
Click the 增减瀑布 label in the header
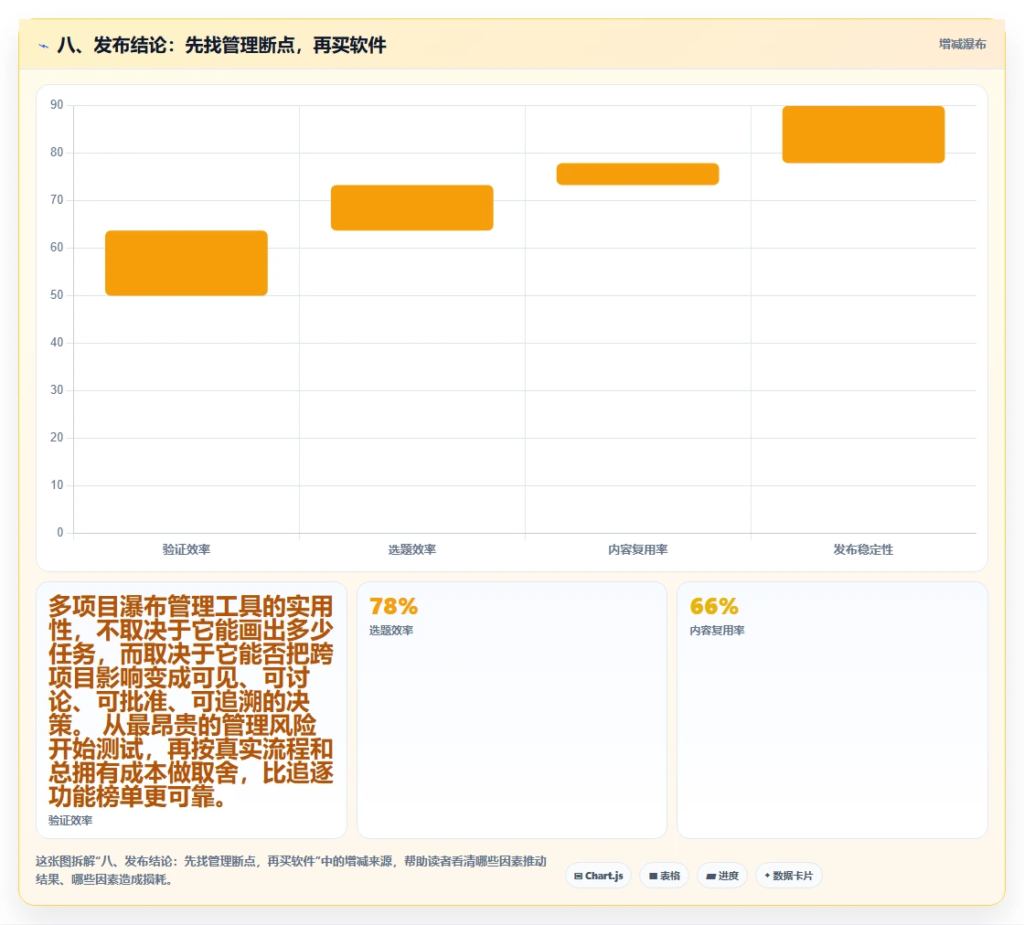(x=962, y=45)
